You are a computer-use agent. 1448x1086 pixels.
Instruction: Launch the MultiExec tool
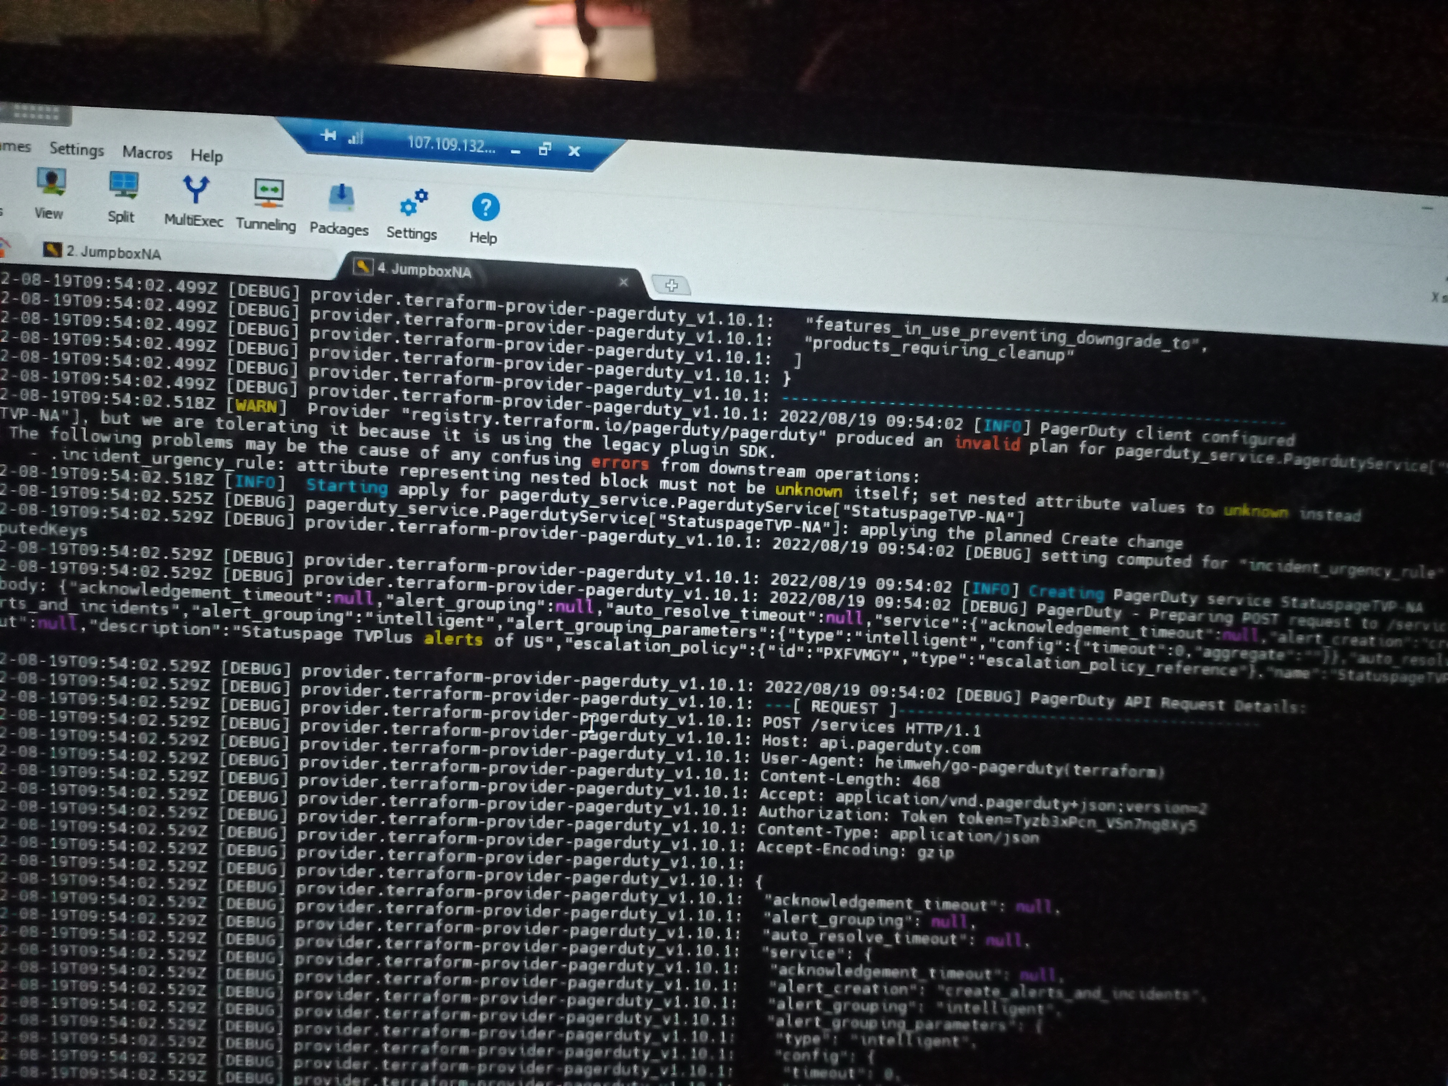click(194, 201)
